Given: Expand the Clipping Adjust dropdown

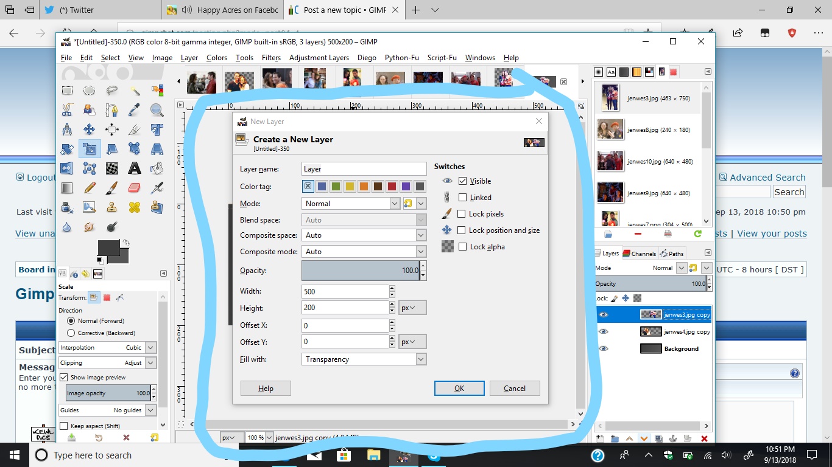Looking at the screenshot, I should click(108, 363).
